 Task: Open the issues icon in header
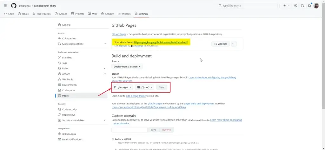pyautogui.click(x=295, y=6)
